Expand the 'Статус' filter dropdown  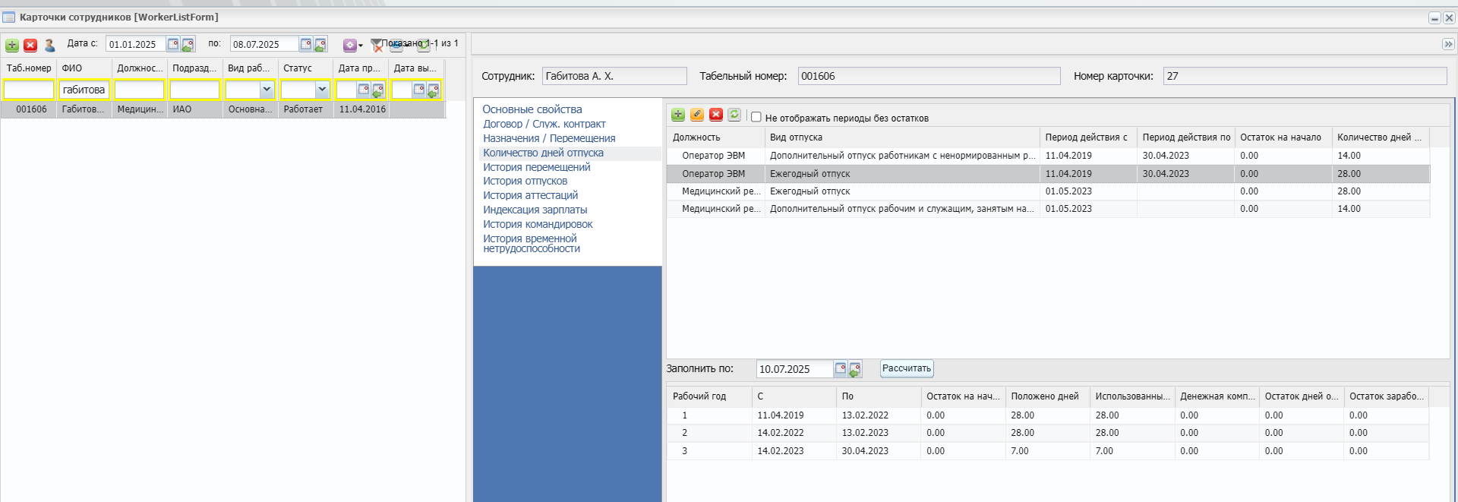pyautogui.click(x=322, y=90)
